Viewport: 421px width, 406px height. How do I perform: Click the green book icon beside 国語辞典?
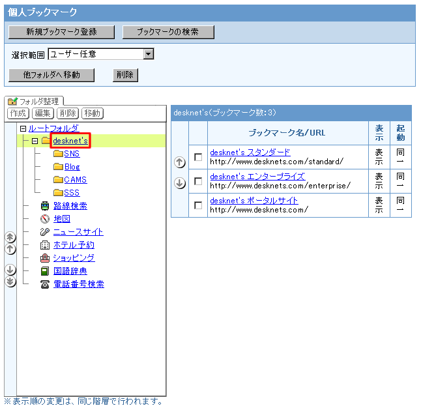point(45,271)
